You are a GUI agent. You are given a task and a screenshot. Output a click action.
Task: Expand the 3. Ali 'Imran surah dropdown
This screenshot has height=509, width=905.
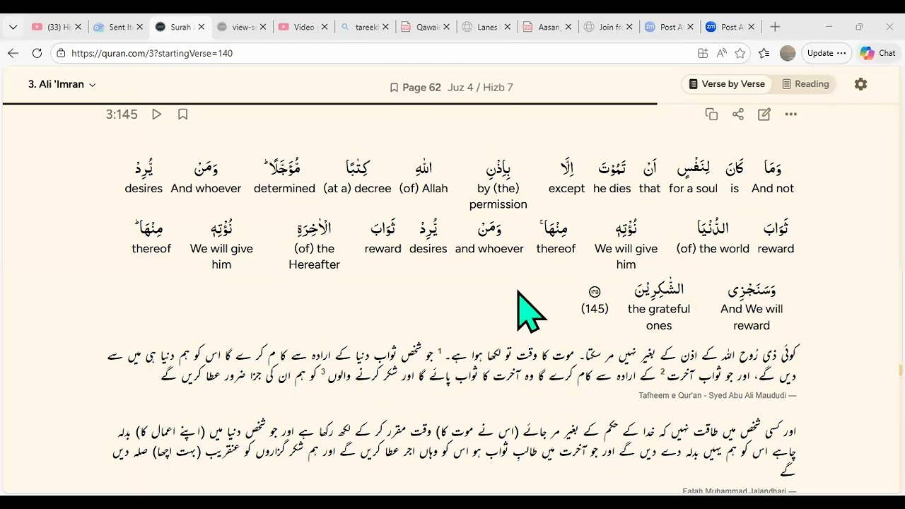(62, 84)
